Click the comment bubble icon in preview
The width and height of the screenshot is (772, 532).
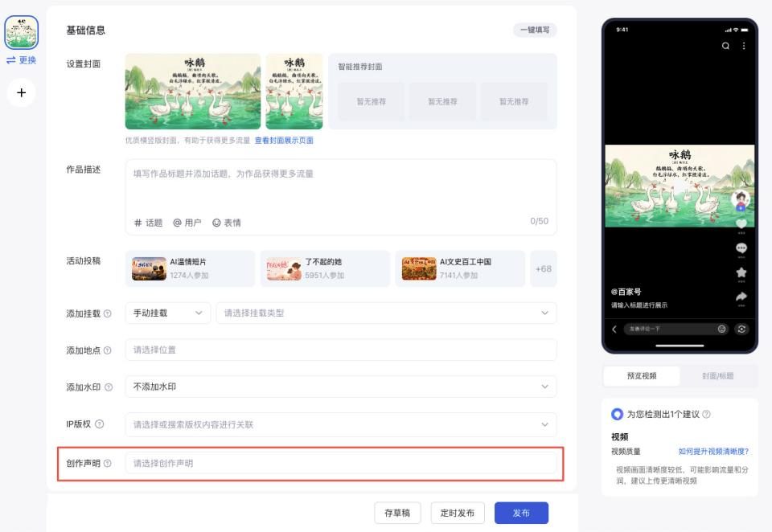pyautogui.click(x=741, y=248)
